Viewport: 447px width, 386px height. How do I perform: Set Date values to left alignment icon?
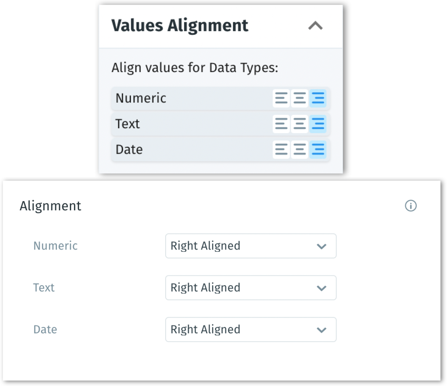[x=281, y=150]
